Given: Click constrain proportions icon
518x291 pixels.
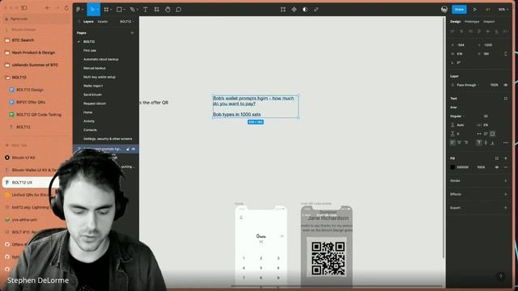Looking at the screenshot, I should tap(505, 54).
